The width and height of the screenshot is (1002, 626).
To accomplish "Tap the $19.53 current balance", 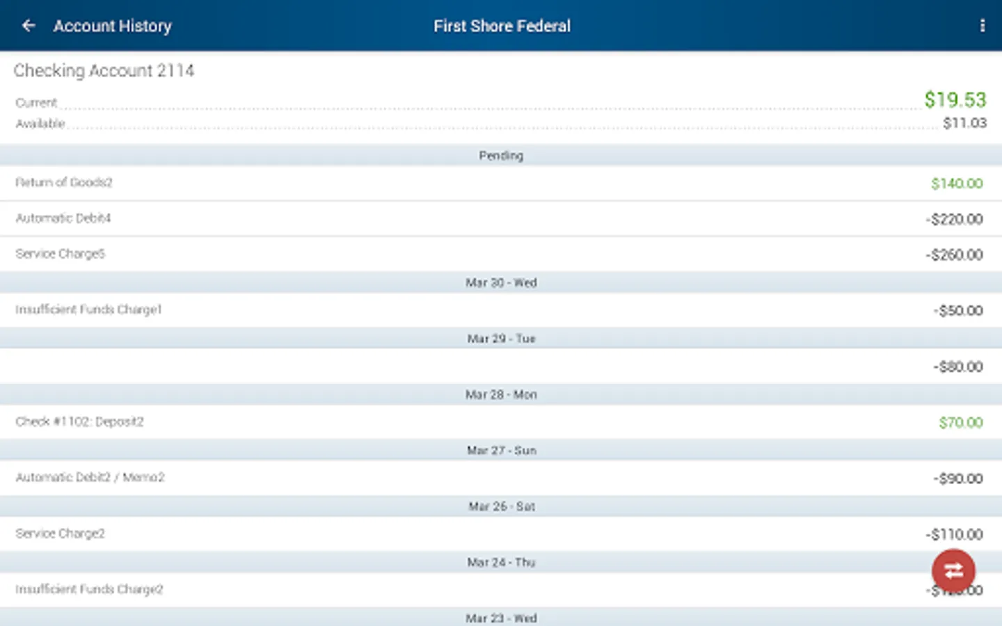I will (955, 99).
